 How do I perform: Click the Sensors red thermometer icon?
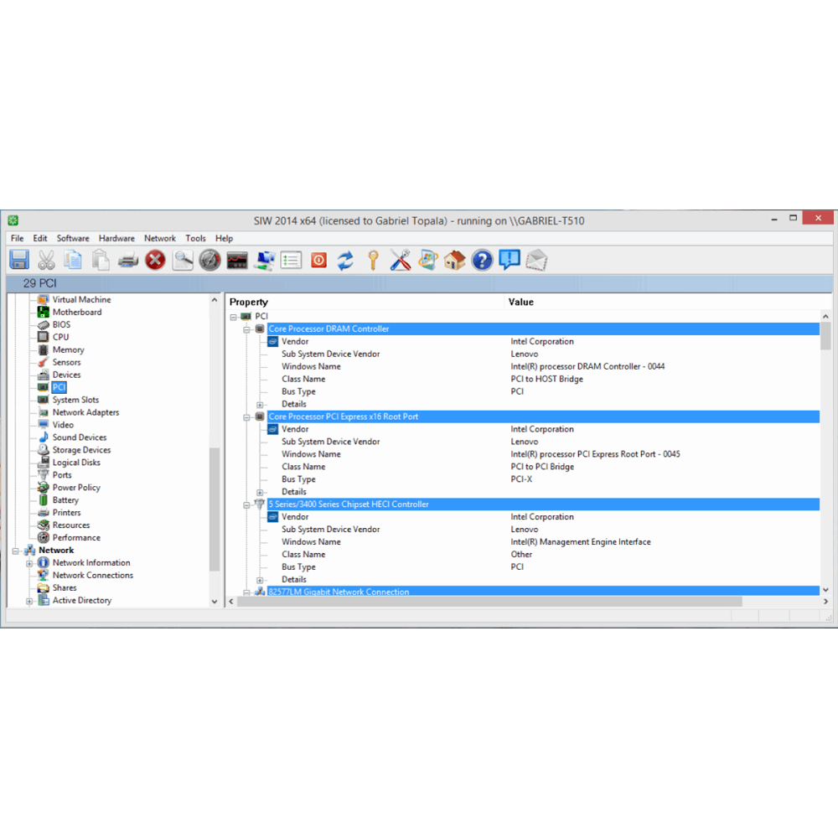click(x=44, y=362)
